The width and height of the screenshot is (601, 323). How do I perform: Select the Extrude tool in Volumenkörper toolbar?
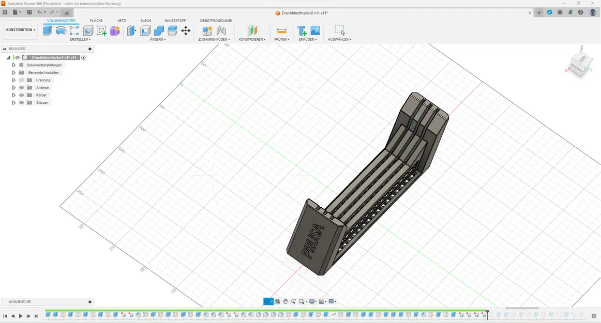tap(47, 30)
